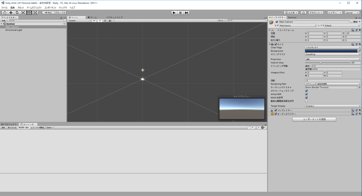This screenshot has width=362, height=196.
Task: Collapse the Untitled scene tree
Action: click(2, 24)
